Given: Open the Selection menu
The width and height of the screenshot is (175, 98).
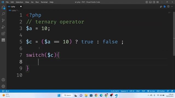Looking at the screenshot, I should pyautogui.click(x=19, y=2).
